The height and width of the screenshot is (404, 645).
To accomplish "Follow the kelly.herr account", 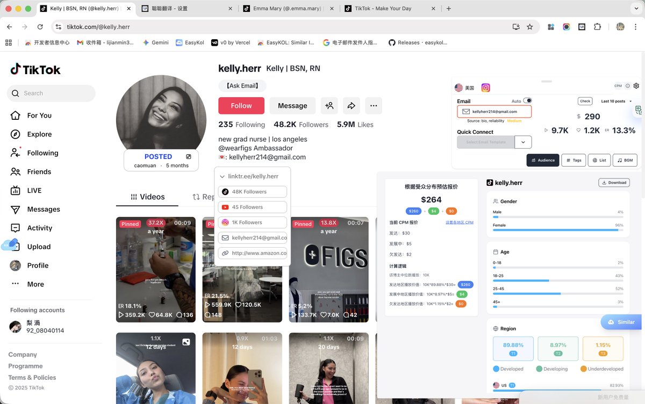I will [241, 106].
